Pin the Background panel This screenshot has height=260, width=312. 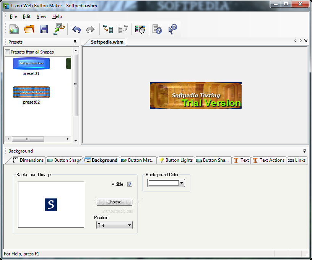point(304,151)
